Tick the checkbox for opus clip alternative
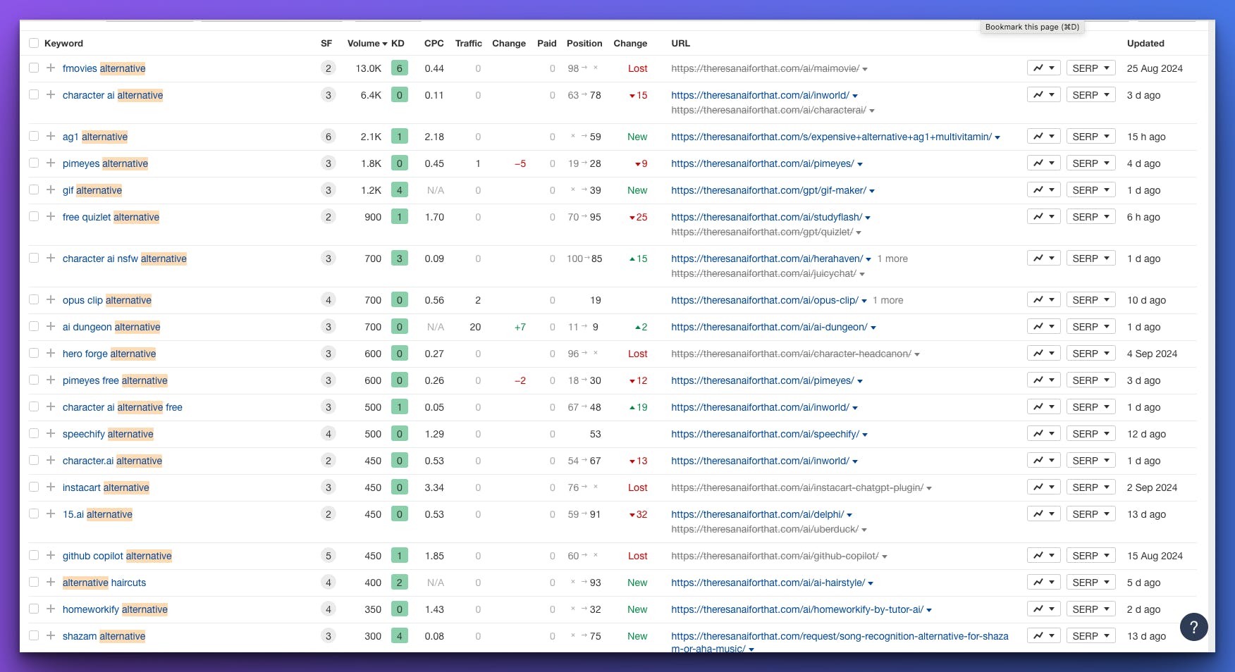The image size is (1235, 672). click(x=34, y=300)
